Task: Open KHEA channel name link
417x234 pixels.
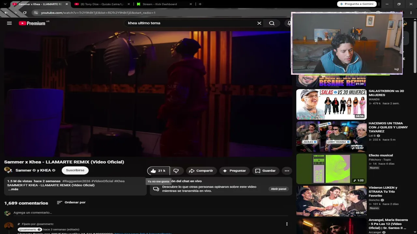Action: pyautogui.click(x=46, y=170)
